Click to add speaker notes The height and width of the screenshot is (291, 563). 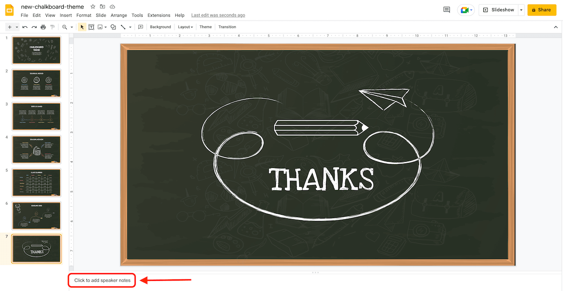(102, 280)
